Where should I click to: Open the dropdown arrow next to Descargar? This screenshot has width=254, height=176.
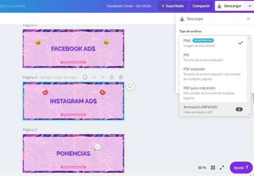tap(250, 6)
